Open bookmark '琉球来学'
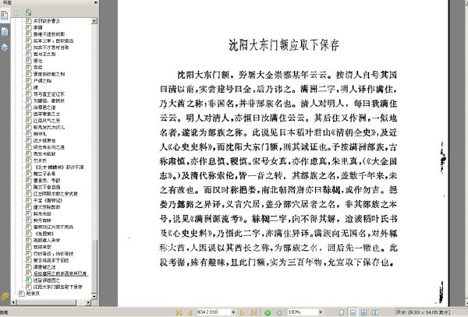 (x=42, y=247)
